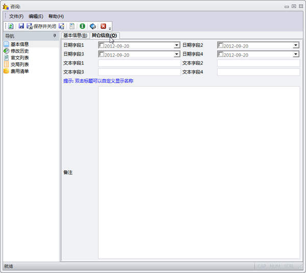The height and width of the screenshot is (273, 306).
Task: Close the 咨询 window
Action: (x=301, y=6)
